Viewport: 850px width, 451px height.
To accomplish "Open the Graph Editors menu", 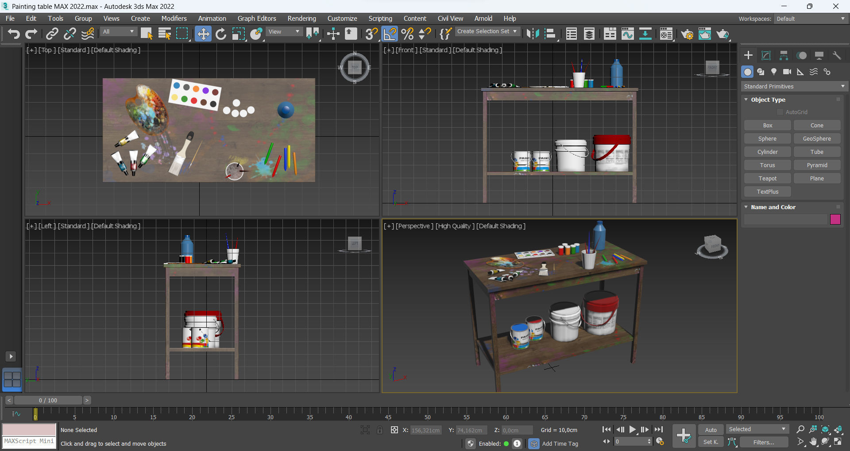I will [257, 19].
